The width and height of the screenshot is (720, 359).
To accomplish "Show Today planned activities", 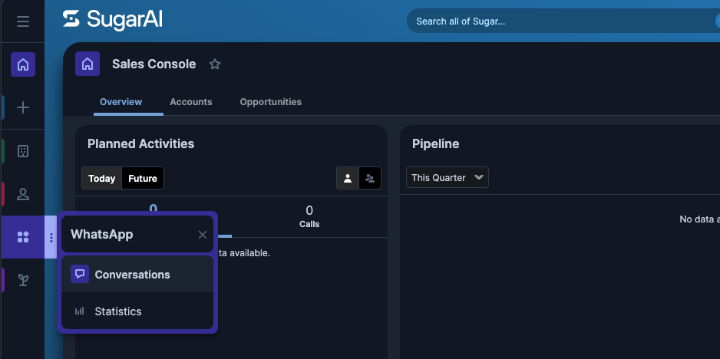I will click(x=101, y=178).
